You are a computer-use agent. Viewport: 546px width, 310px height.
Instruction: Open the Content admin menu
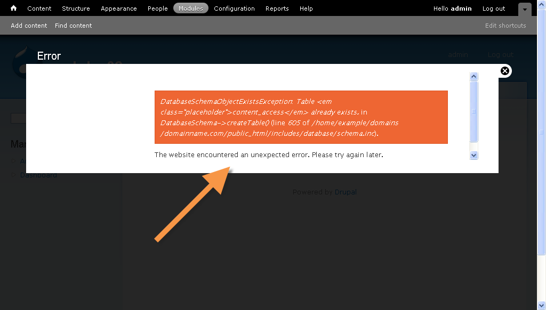pos(39,9)
